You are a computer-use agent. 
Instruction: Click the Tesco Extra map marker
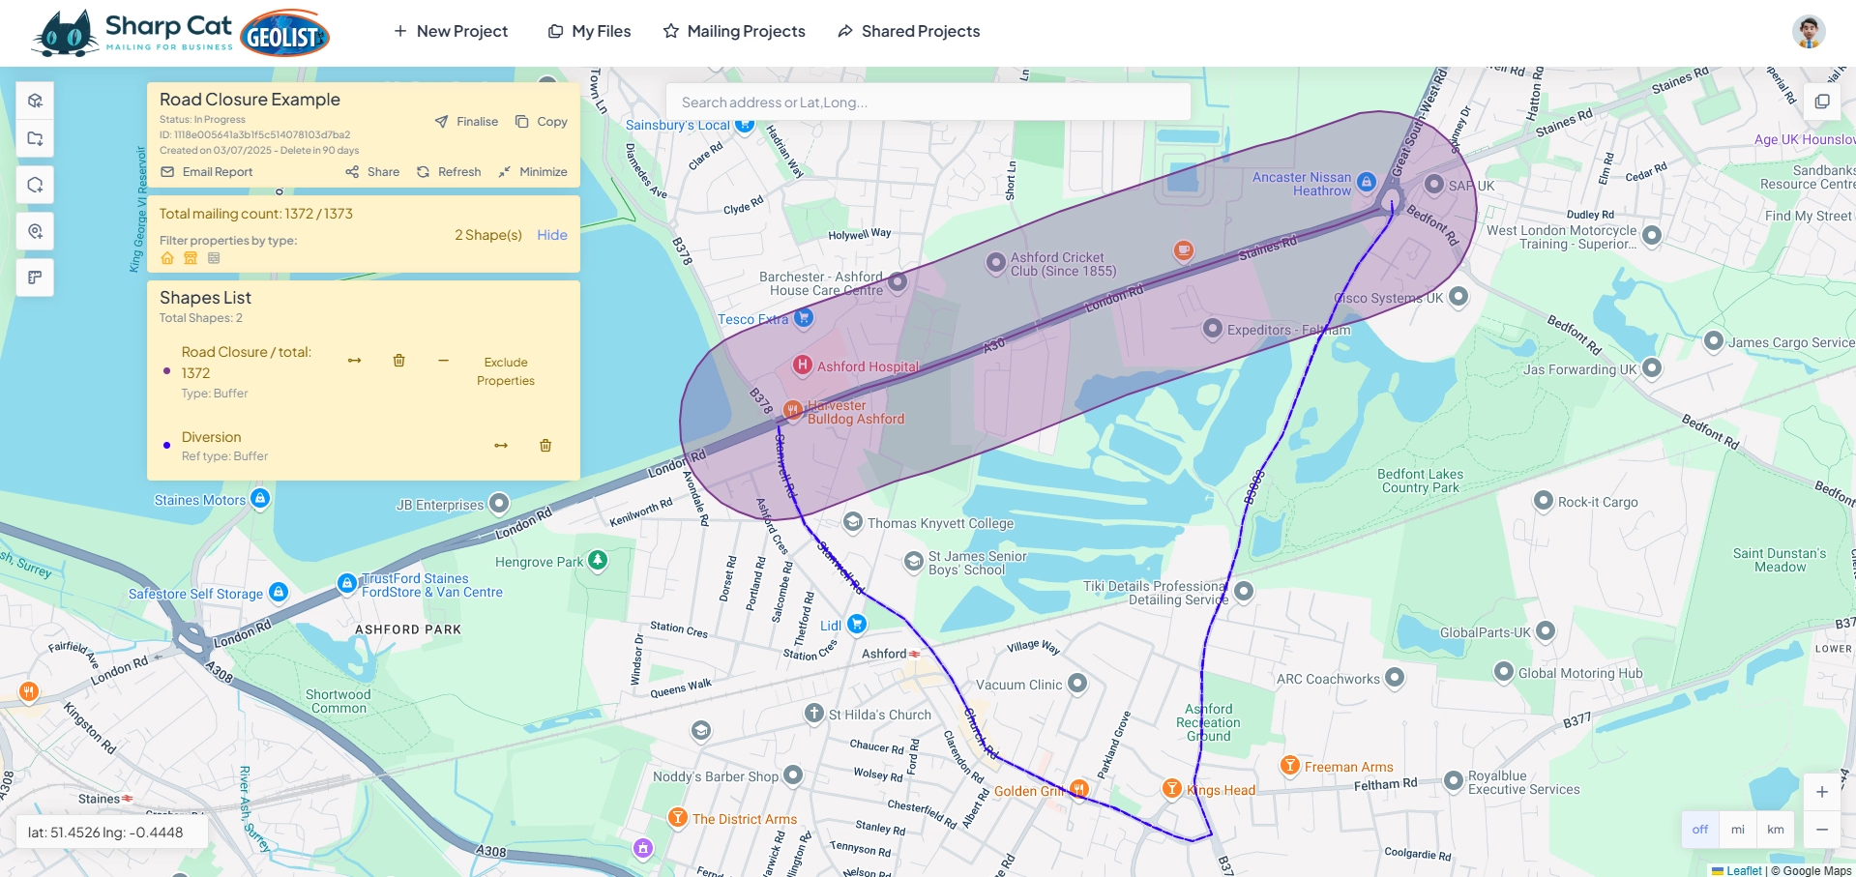[x=804, y=317]
